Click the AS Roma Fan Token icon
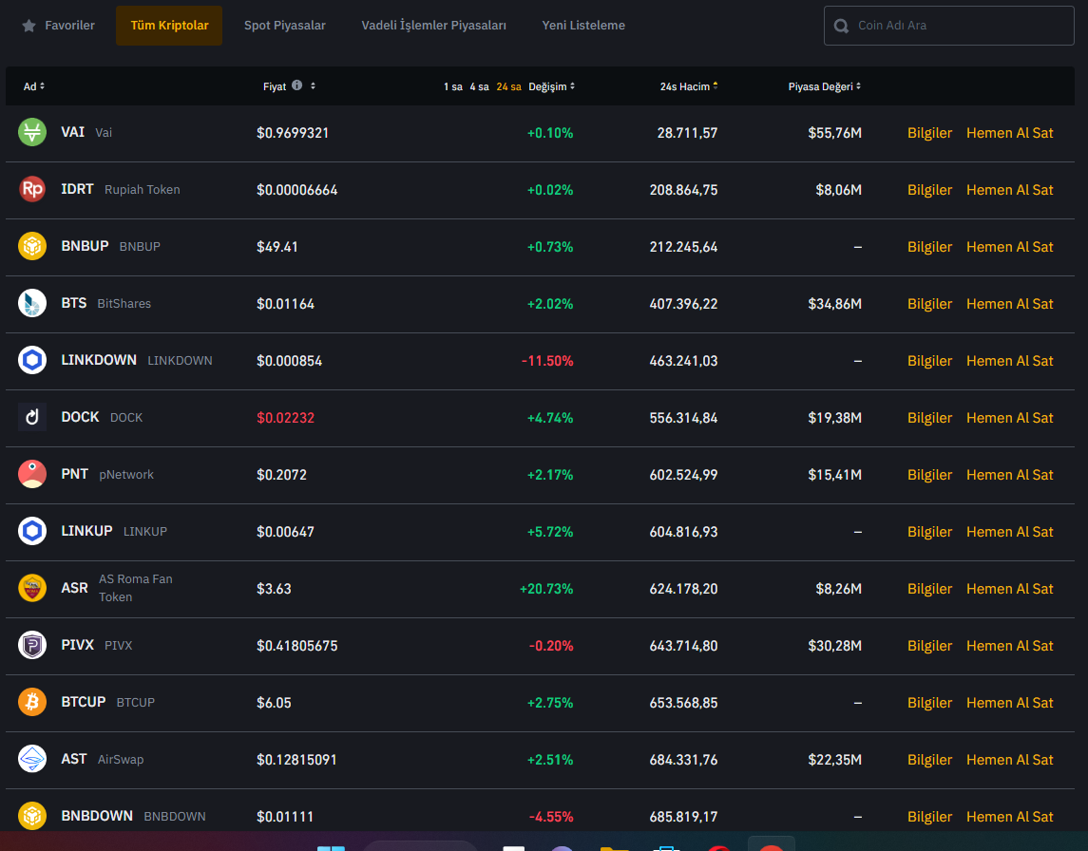 point(32,589)
